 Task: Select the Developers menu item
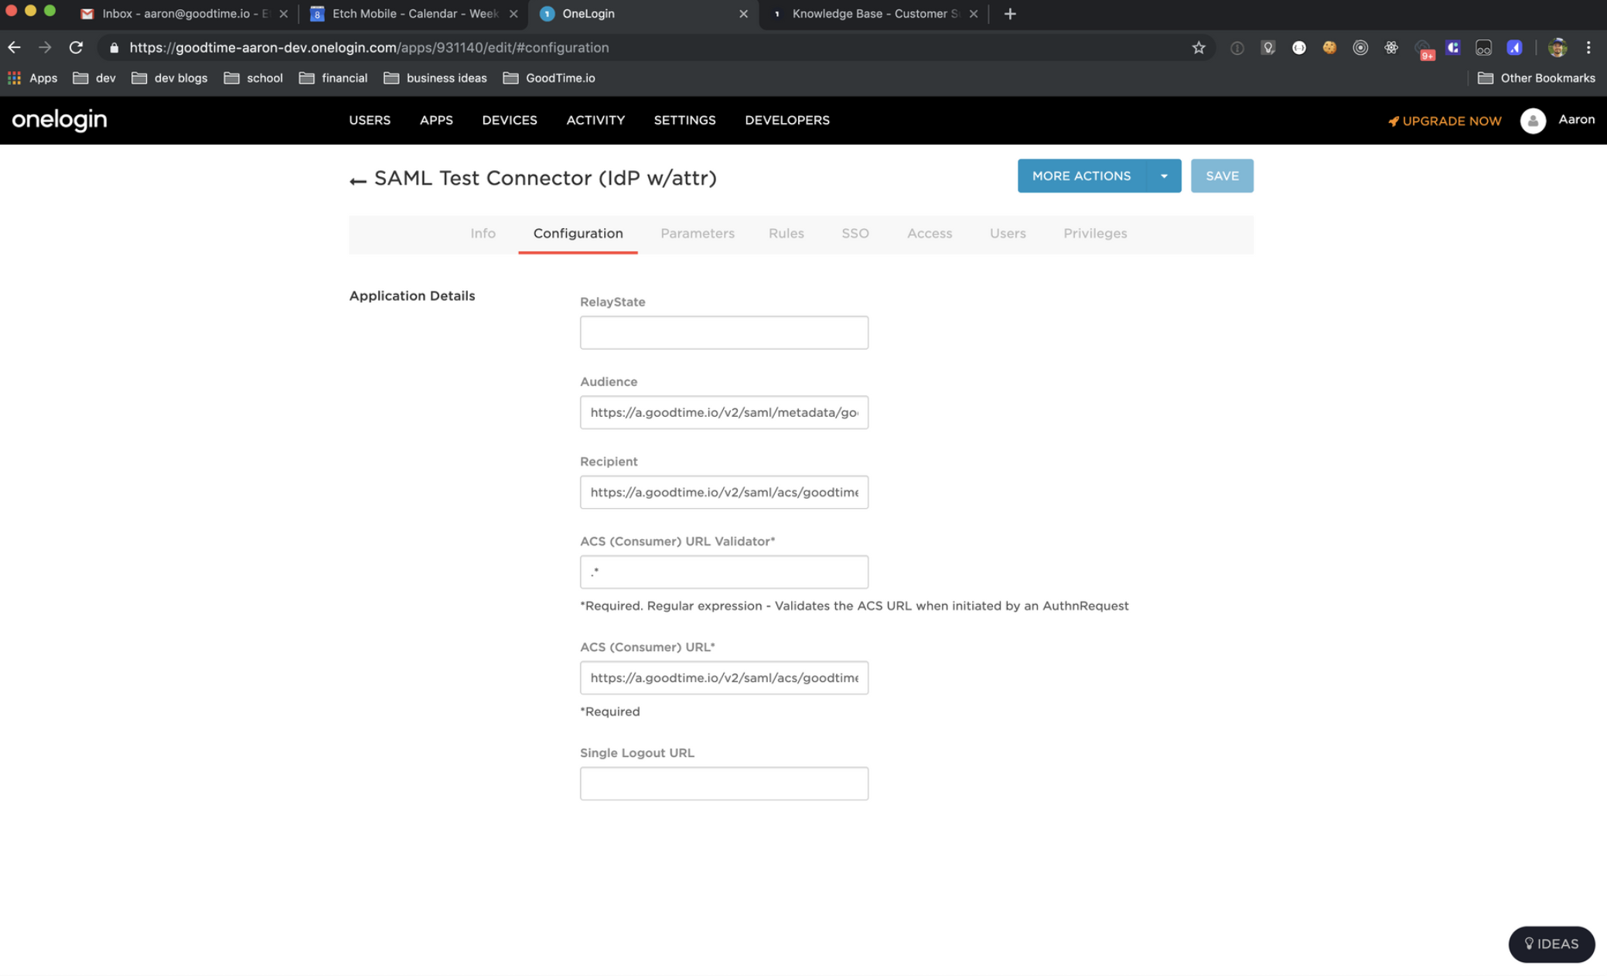click(787, 120)
